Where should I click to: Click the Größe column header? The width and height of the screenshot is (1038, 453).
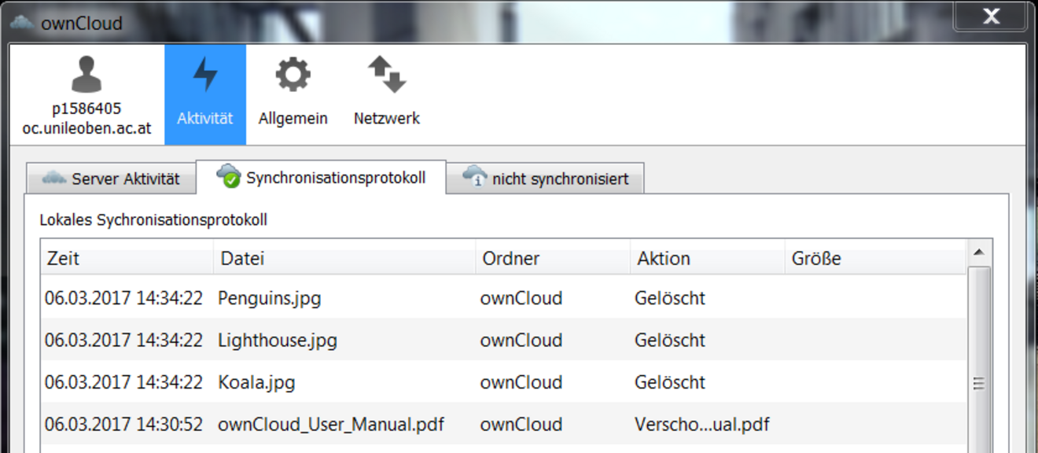pyautogui.click(x=874, y=258)
